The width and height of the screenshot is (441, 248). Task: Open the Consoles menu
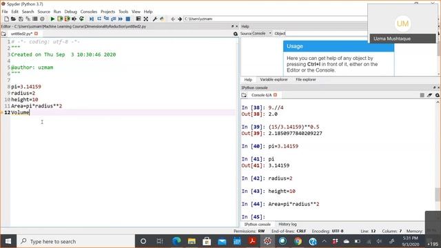[89, 12]
